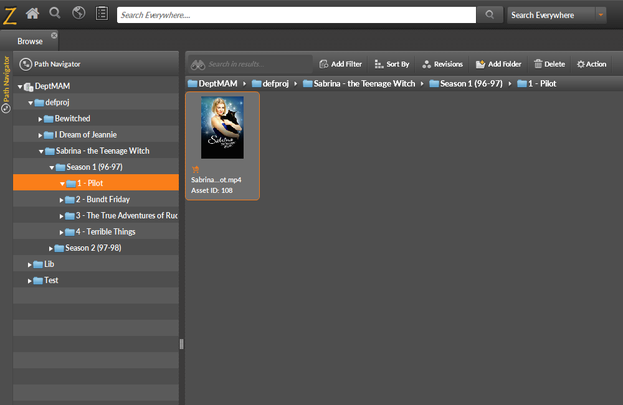Expand the Lib folder arrow
623x405 pixels.
coord(29,264)
